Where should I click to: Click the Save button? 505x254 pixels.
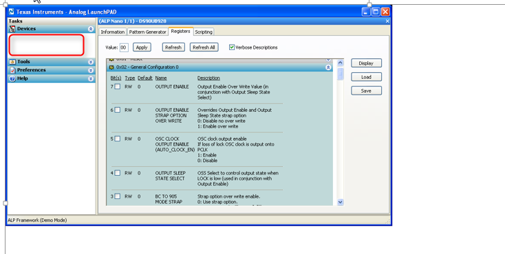point(366,91)
